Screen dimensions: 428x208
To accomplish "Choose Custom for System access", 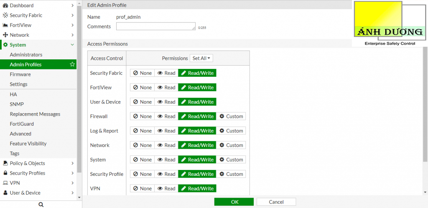I will click(x=231, y=160).
